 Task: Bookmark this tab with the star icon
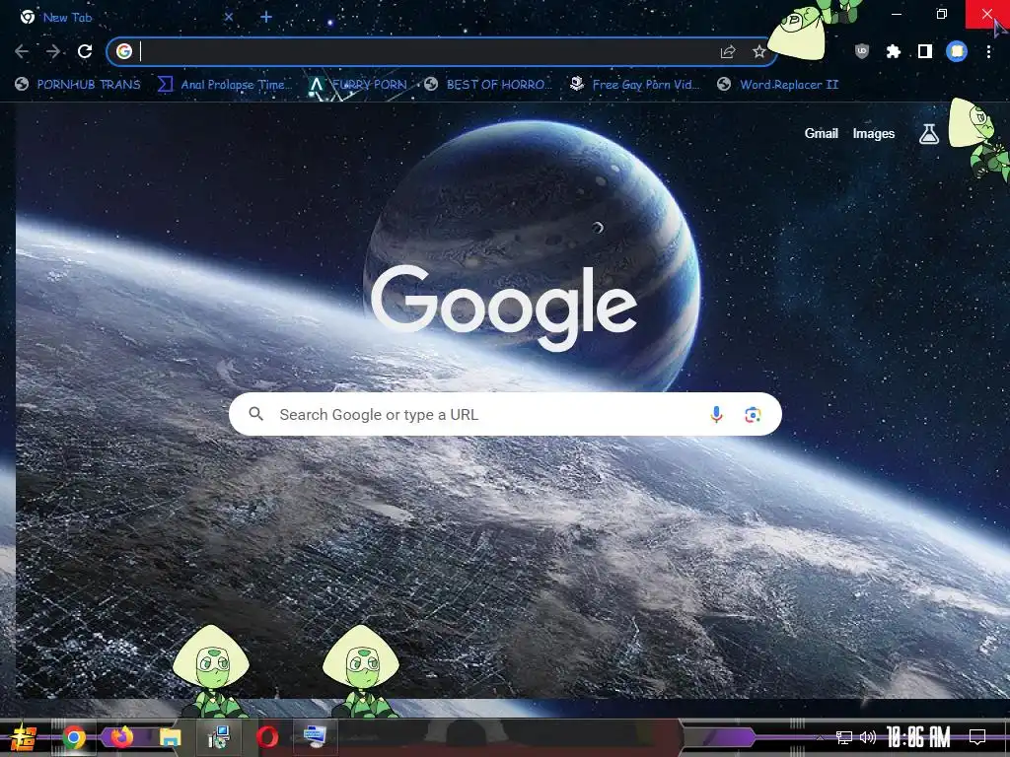pyautogui.click(x=759, y=51)
